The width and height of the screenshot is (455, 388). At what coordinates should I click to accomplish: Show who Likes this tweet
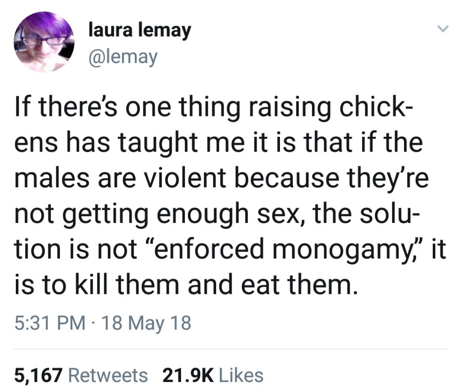(x=239, y=375)
